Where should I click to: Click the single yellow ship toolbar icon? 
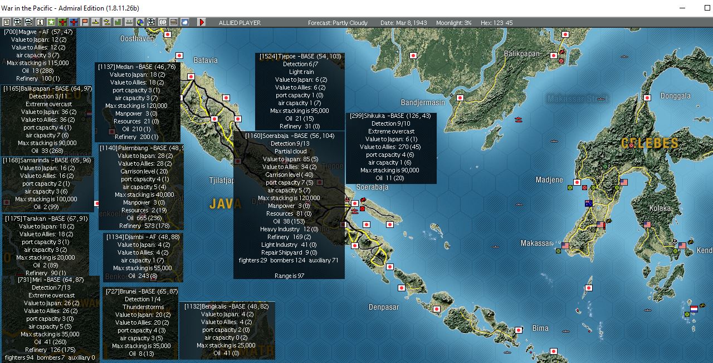point(96,22)
